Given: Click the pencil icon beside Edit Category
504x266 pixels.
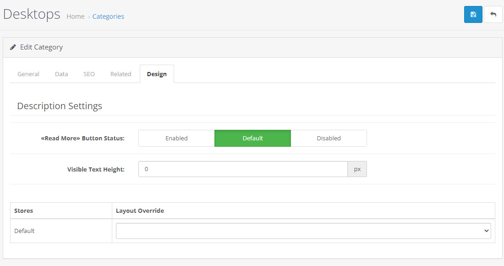Looking at the screenshot, I should tap(13, 47).
